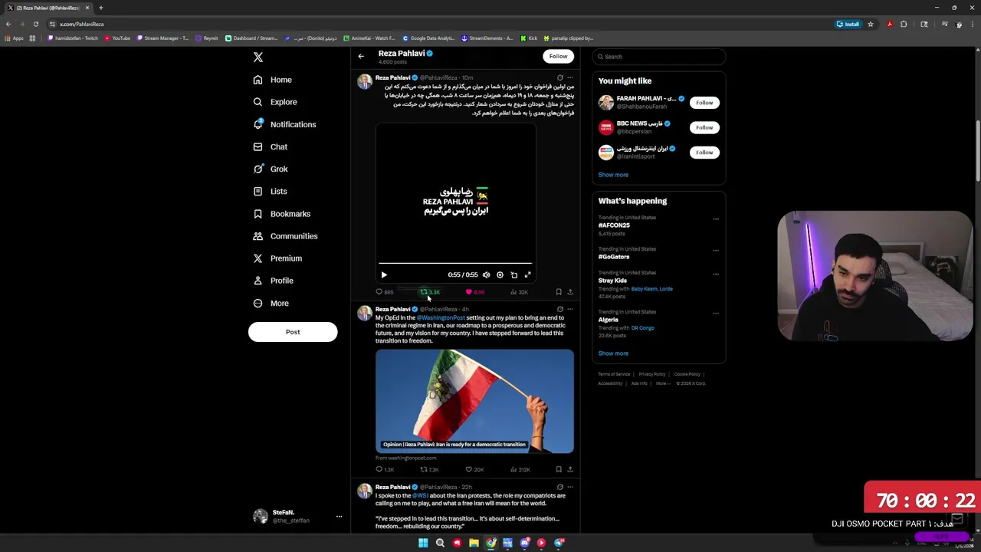Mute the video volume

[486, 275]
